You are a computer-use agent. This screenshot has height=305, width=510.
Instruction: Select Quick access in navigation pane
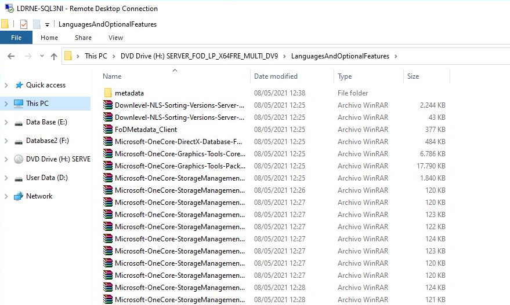point(45,85)
